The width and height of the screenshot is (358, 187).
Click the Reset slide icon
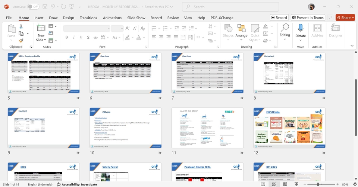click(x=51, y=33)
